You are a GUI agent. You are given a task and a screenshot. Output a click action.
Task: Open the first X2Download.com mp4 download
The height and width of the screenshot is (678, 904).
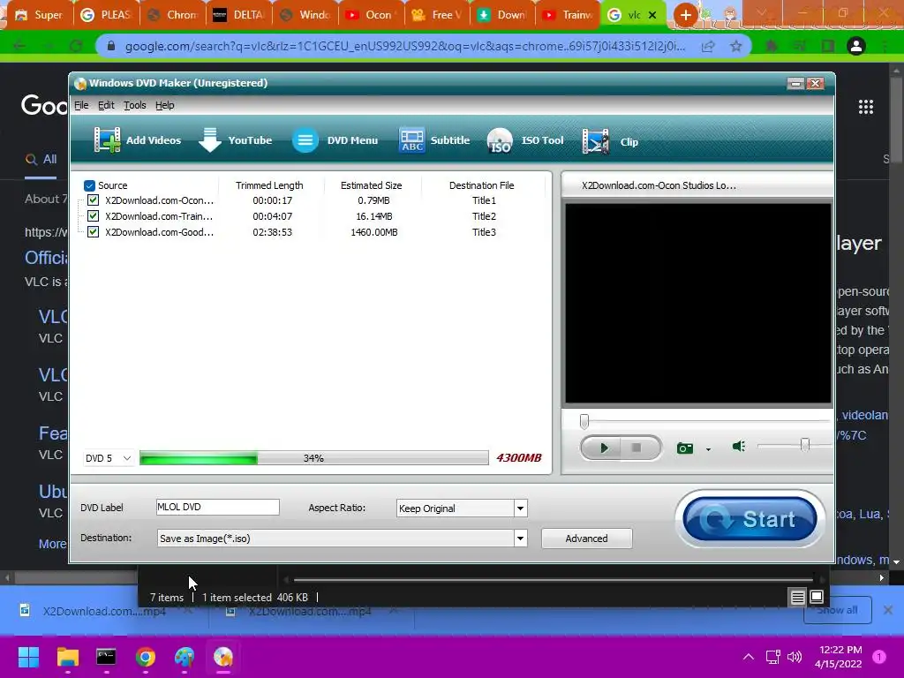pos(104,611)
